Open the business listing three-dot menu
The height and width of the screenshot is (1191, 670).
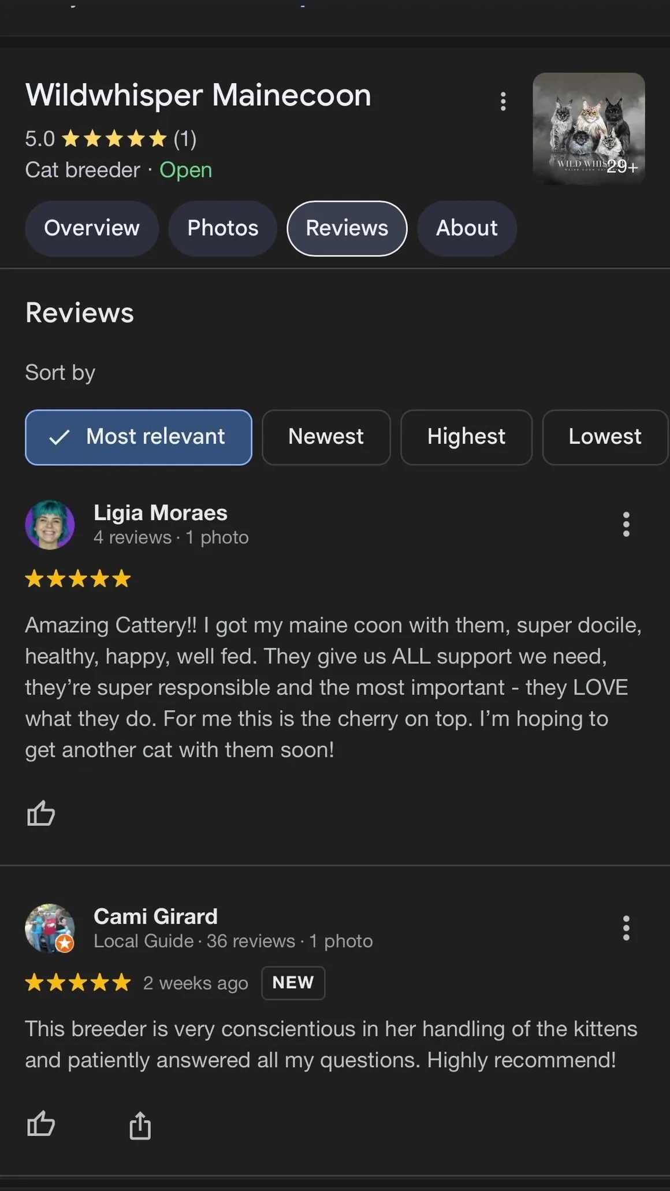click(503, 101)
